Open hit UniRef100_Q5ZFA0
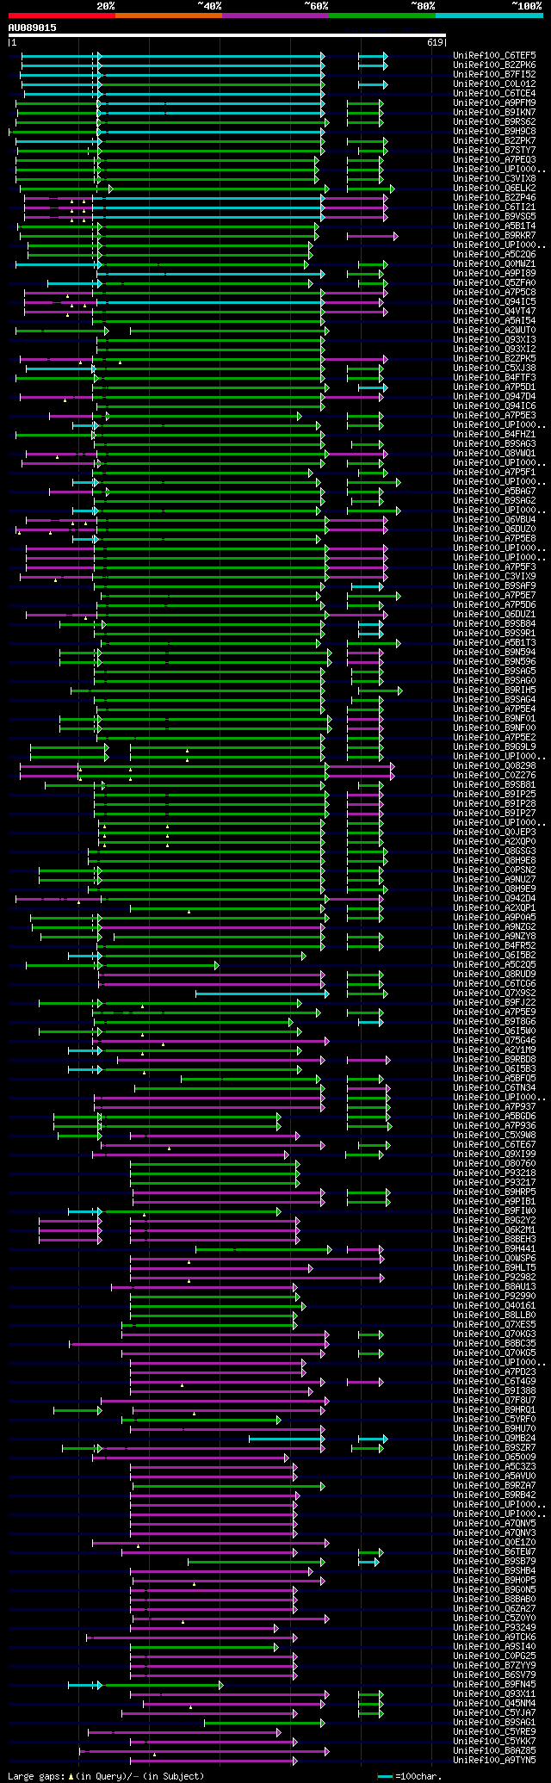Viewport: 551px width, 1783px height. pos(494,282)
